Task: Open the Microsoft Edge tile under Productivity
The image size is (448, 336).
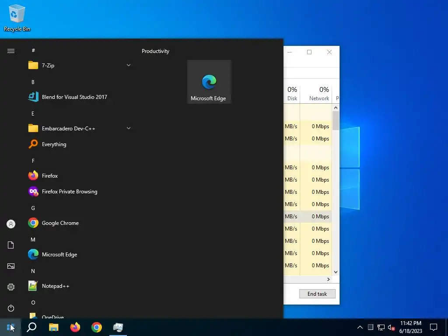Action: [209, 82]
